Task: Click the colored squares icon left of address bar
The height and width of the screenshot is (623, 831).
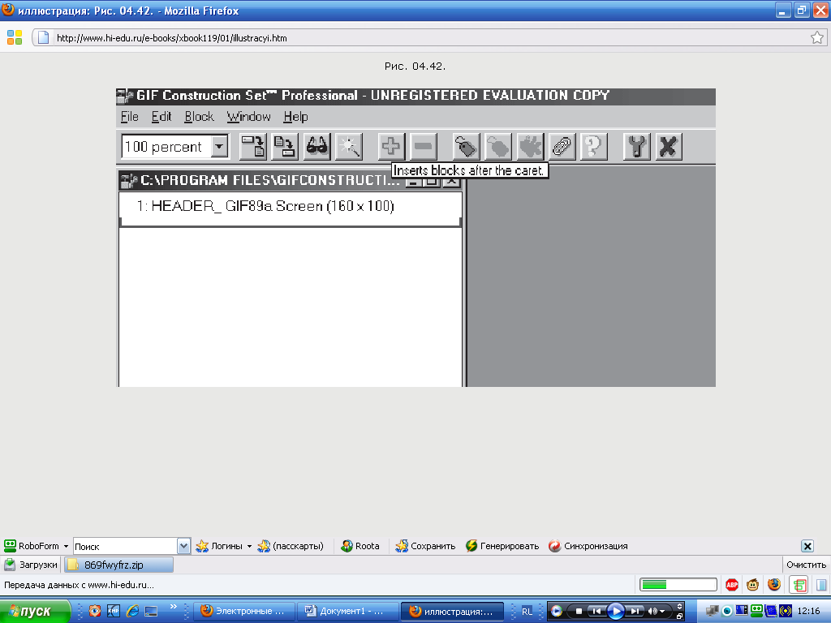Action: coord(15,37)
